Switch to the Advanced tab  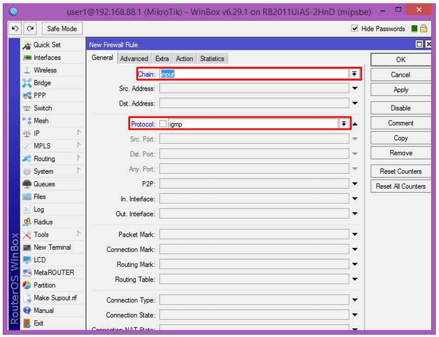[x=134, y=58]
